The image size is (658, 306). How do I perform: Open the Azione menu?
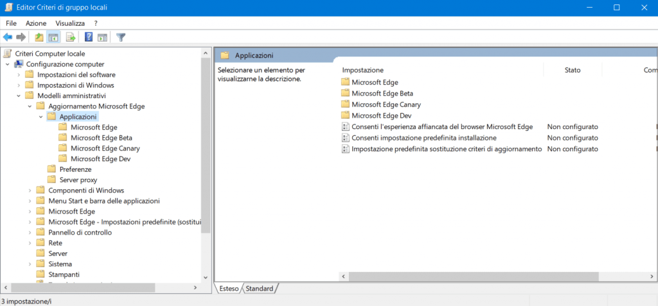(36, 24)
